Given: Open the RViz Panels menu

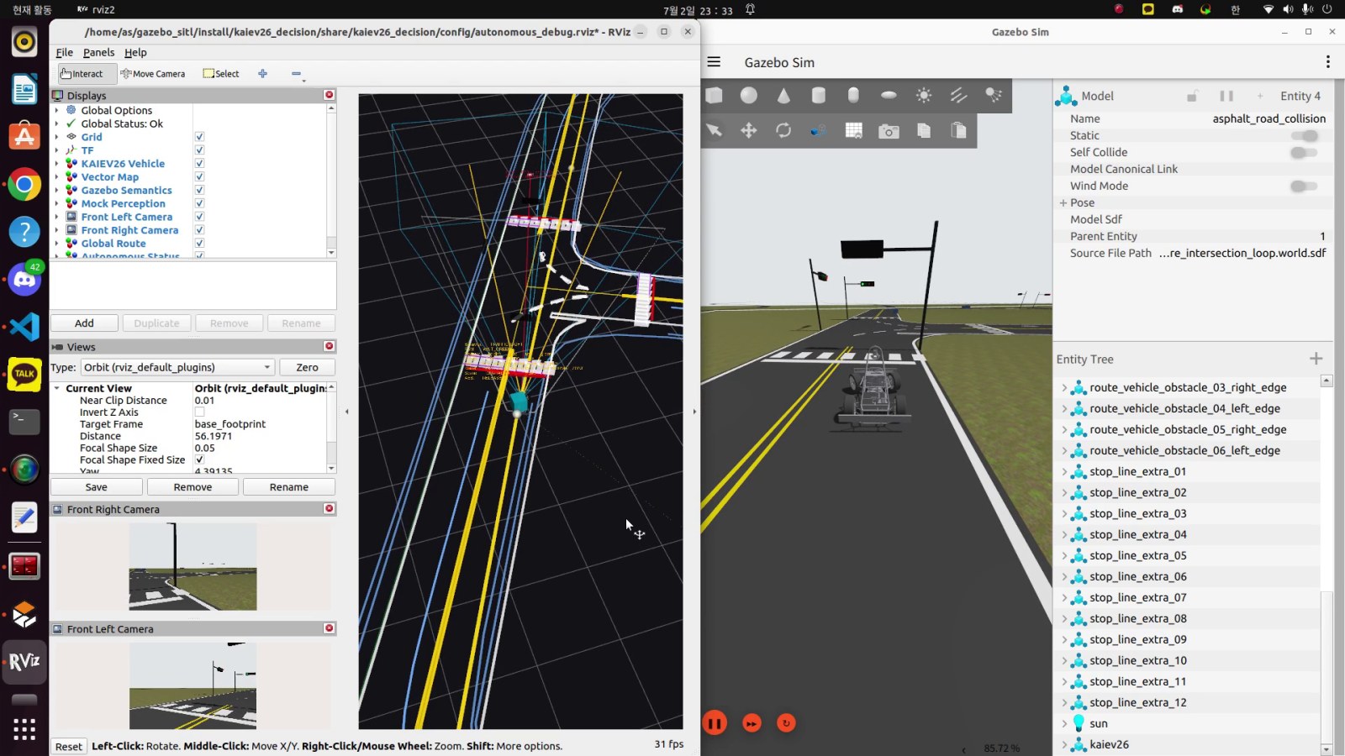Looking at the screenshot, I should coord(98,52).
